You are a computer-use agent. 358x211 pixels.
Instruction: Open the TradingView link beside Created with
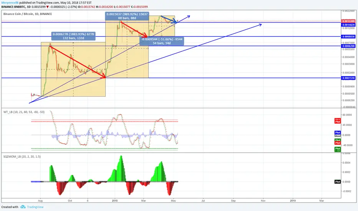click(x=35, y=207)
